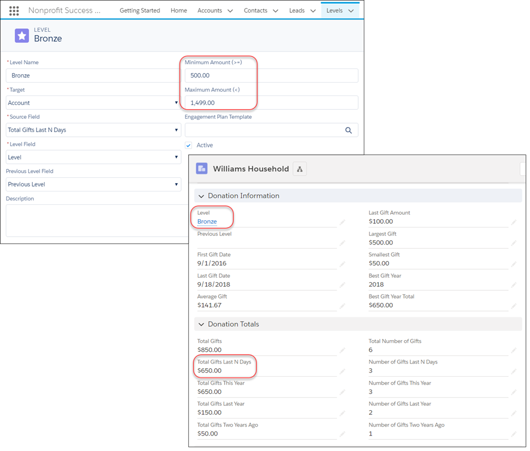Click Engagement Plan Template search magnifier
This screenshot has width=530, height=451.
(349, 130)
